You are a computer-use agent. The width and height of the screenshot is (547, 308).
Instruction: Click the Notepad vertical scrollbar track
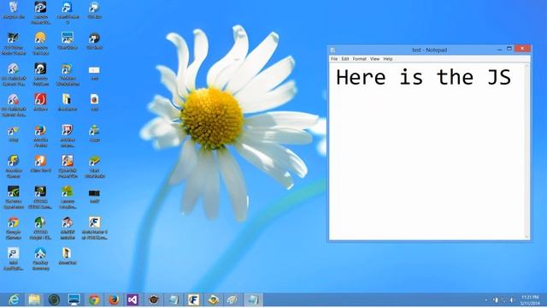(x=527, y=151)
